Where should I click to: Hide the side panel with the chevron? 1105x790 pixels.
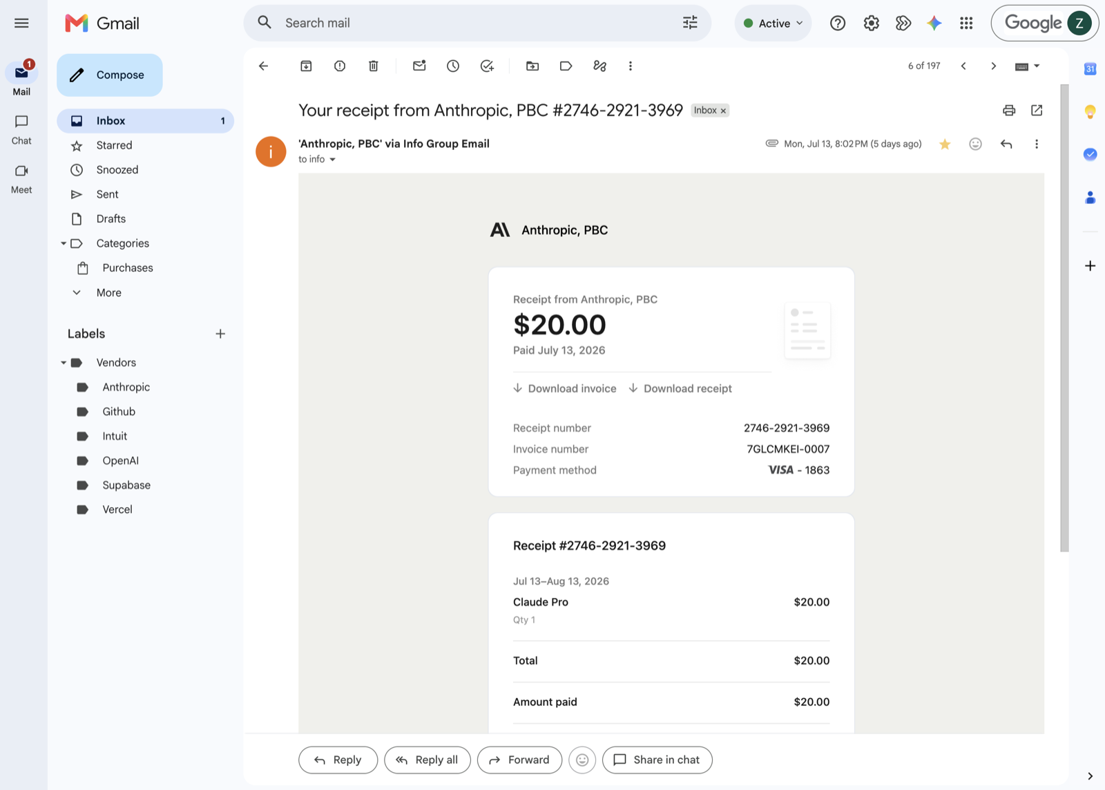click(x=1090, y=775)
